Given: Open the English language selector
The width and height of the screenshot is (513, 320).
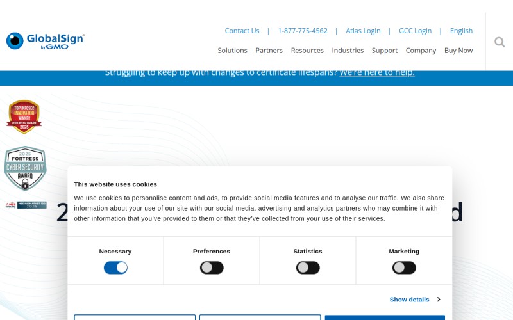Looking at the screenshot, I should pyautogui.click(x=461, y=31).
